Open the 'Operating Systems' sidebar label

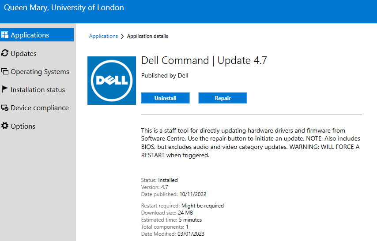[x=40, y=71]
